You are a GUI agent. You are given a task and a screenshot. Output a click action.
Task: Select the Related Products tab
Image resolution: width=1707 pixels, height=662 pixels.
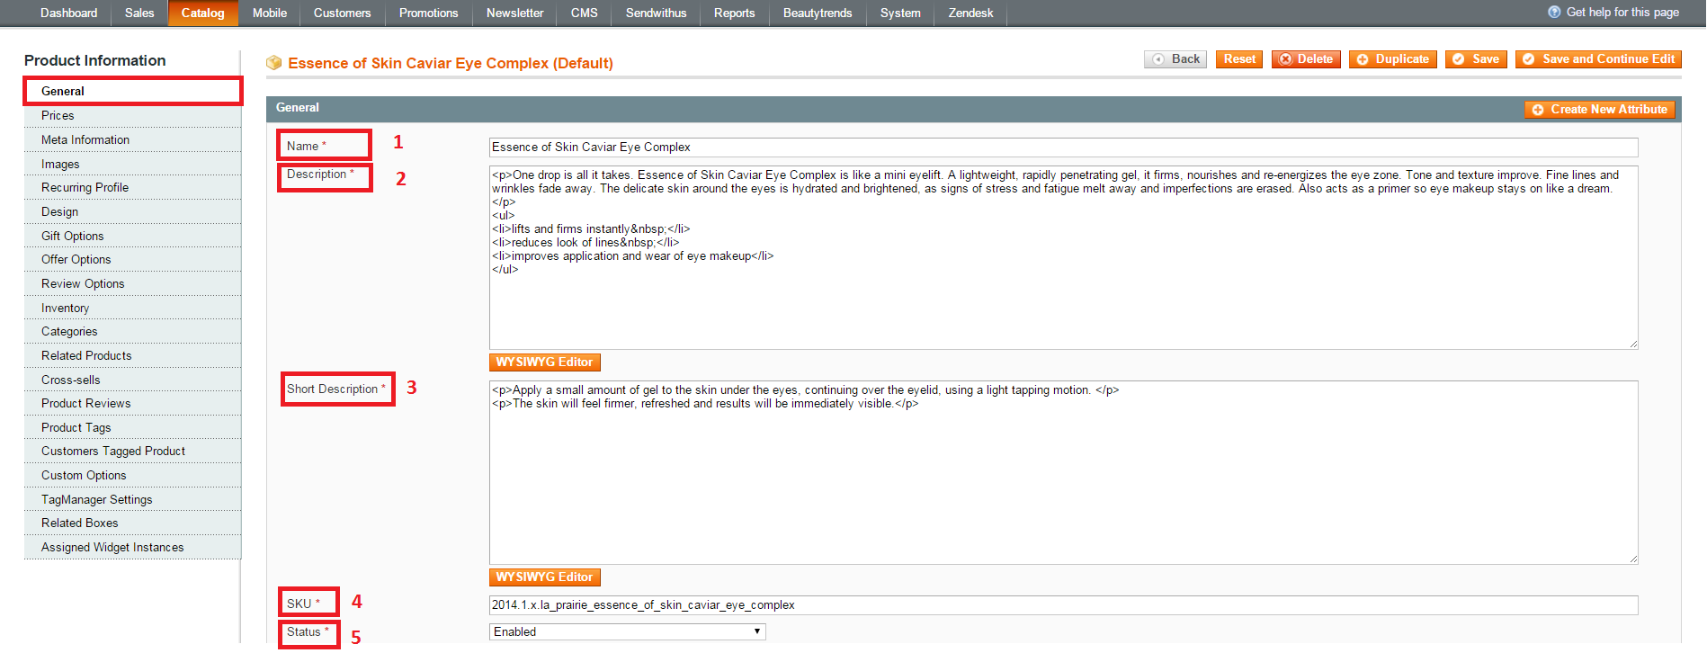(133, 355)
